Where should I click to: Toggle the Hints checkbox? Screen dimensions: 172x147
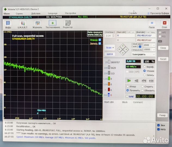[x=158, y=130]
